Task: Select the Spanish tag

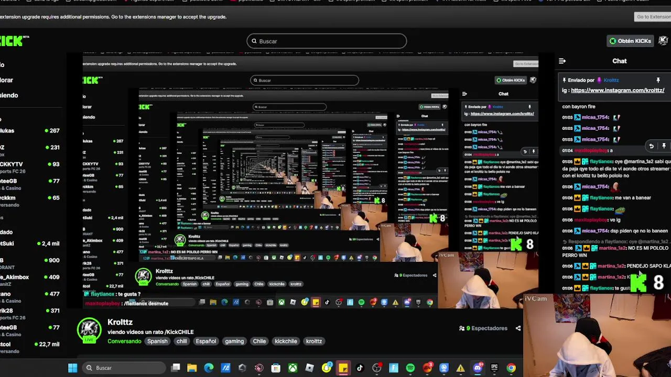Action: (157, 341)
